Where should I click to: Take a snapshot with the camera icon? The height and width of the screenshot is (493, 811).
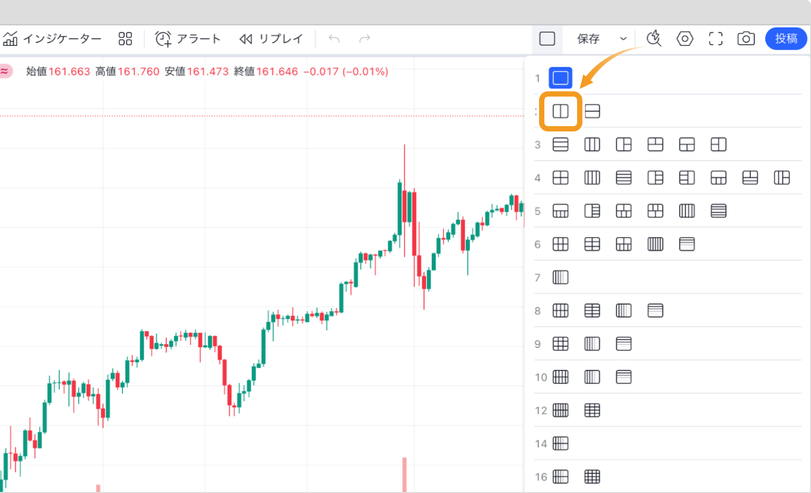[x=746, y=39]
